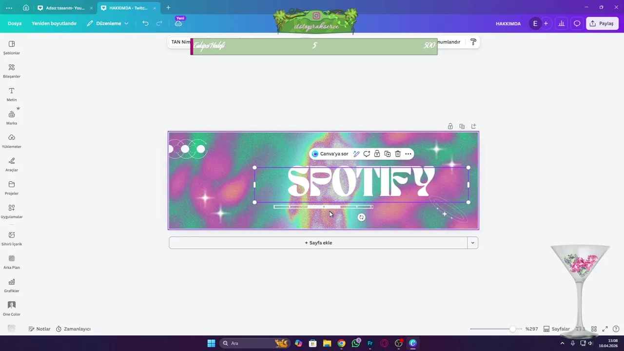Open the Grafikler charts panel
624x351 pixels.
[12, 285]
